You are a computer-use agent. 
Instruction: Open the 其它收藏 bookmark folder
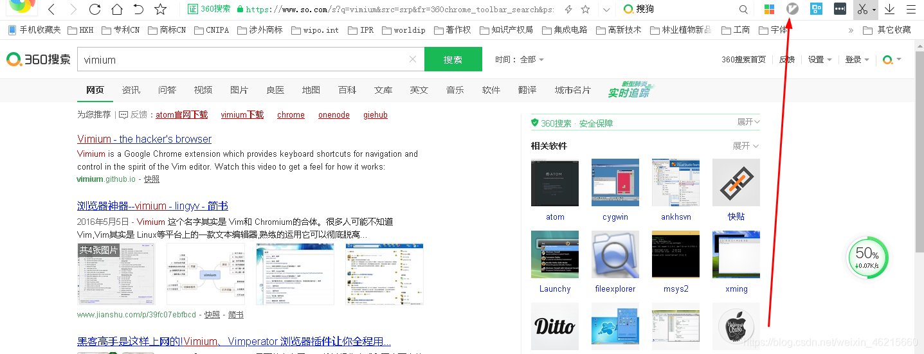pyautogui.click(x=887, y=30)
